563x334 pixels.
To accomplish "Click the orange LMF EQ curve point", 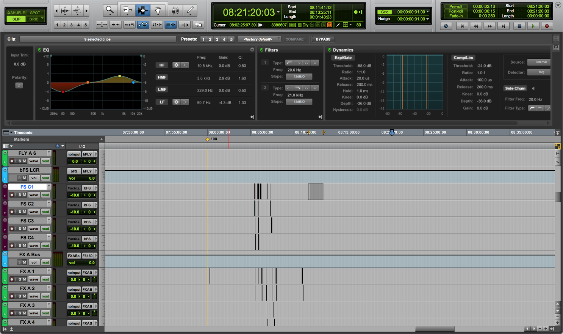I will tap(88, 82).
